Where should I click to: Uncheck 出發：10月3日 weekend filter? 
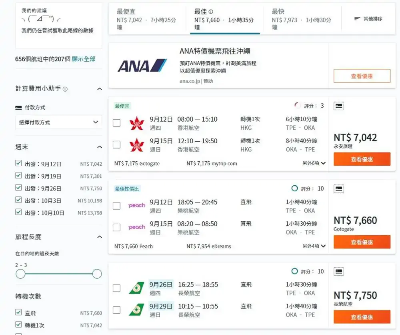pyautogui.click(x=18, y=200)
